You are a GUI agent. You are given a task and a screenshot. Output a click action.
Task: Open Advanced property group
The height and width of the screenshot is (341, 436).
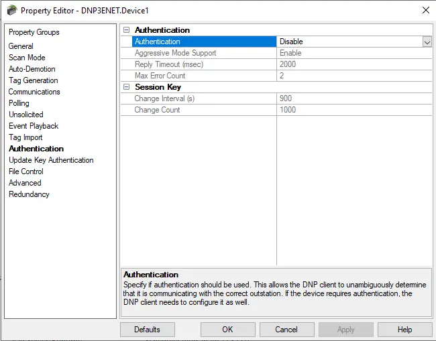coord(25,183)
